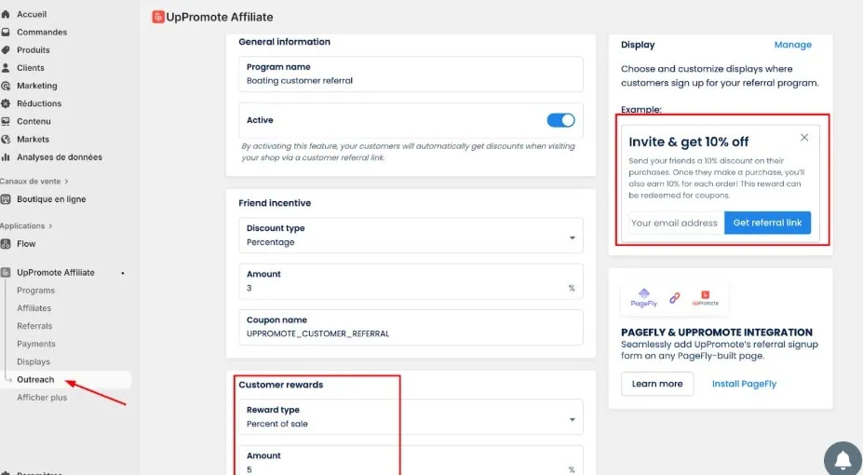863x475 pixels.
Task: Click the Accueil home icon
Action: click(x=6, y=14)
